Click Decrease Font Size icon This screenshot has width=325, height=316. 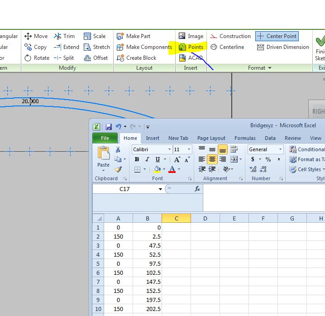point(187,159)
